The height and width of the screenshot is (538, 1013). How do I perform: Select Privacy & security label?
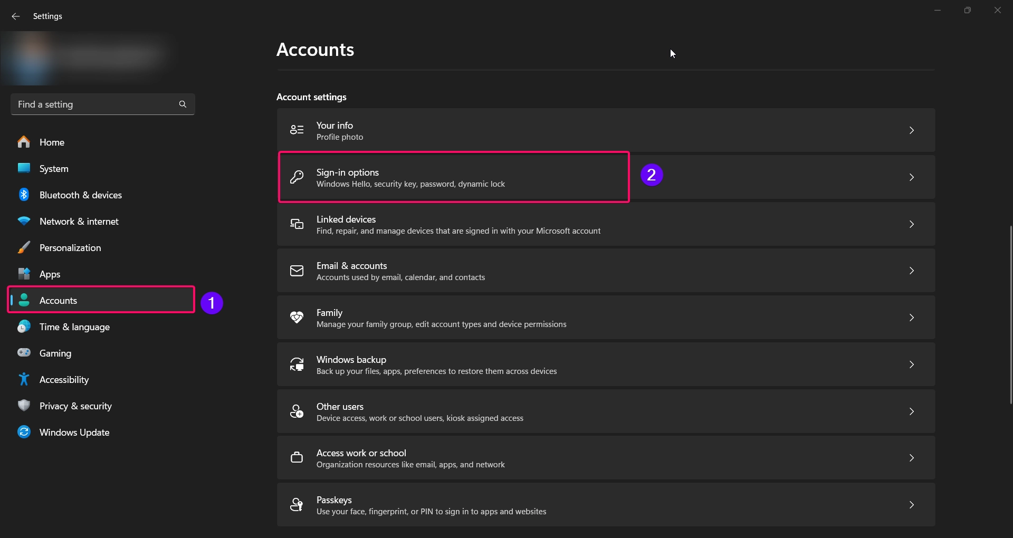[x=75, y=406]
